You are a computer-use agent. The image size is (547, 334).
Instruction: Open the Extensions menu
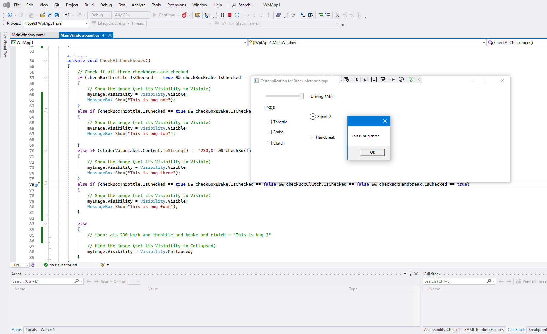point(177,5)
